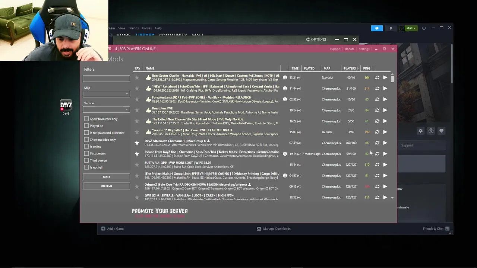Sort server list by Time column
This screenshot has height=268, width=477.
coord(295,68)
